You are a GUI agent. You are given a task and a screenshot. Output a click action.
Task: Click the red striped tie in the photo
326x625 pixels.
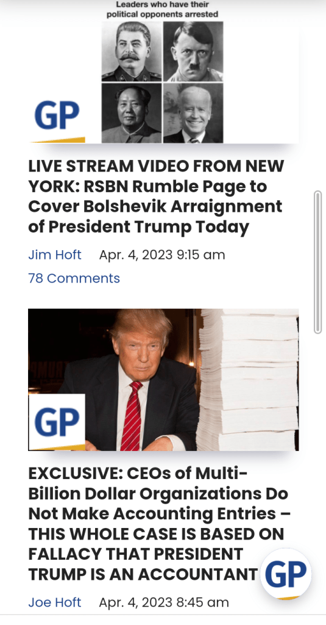pos(132,415)
